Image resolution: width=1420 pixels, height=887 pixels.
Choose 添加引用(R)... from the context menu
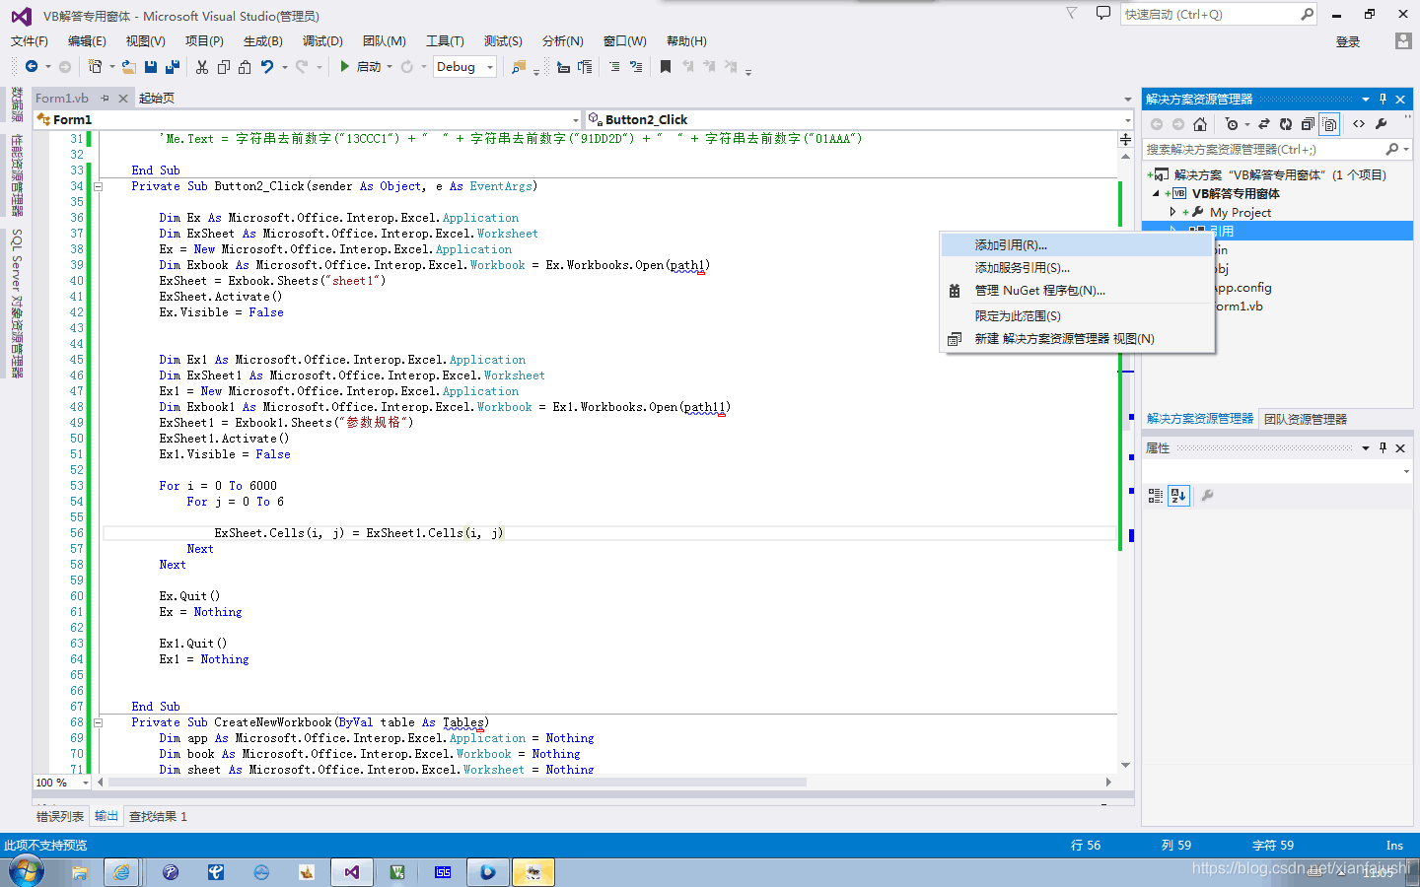1077,244
